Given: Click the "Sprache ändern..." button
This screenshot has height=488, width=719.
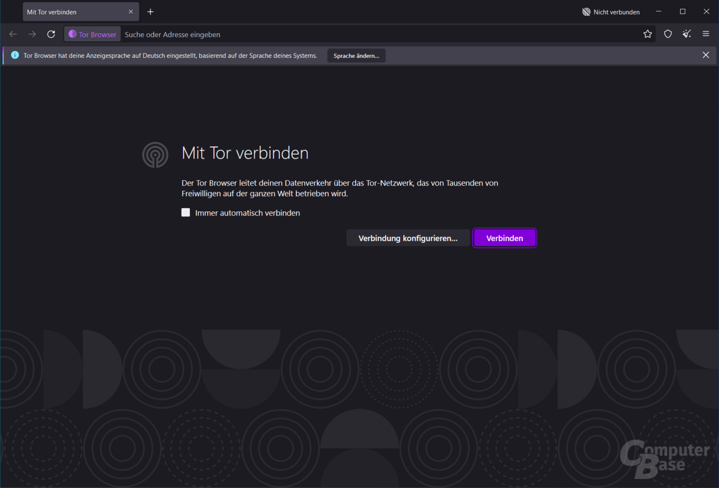Looking at the screenshot, I should tap(356, 55).
